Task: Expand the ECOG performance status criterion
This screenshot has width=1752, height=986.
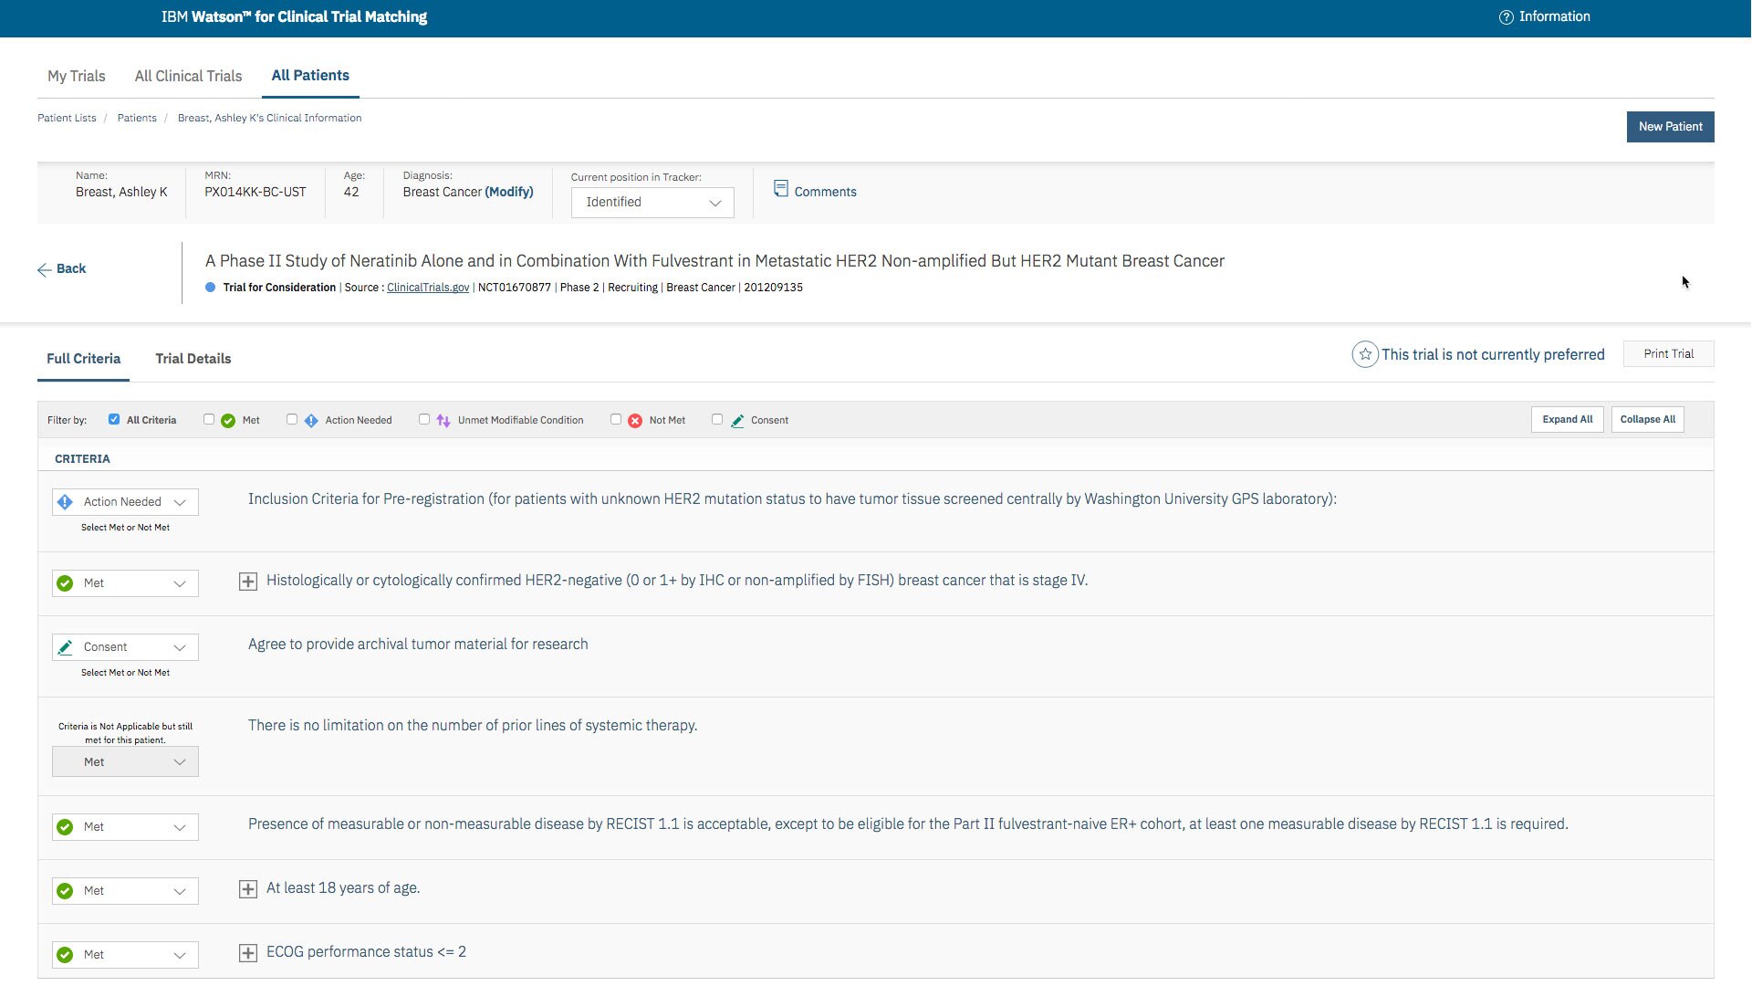Action: click(x=248, y=953)
